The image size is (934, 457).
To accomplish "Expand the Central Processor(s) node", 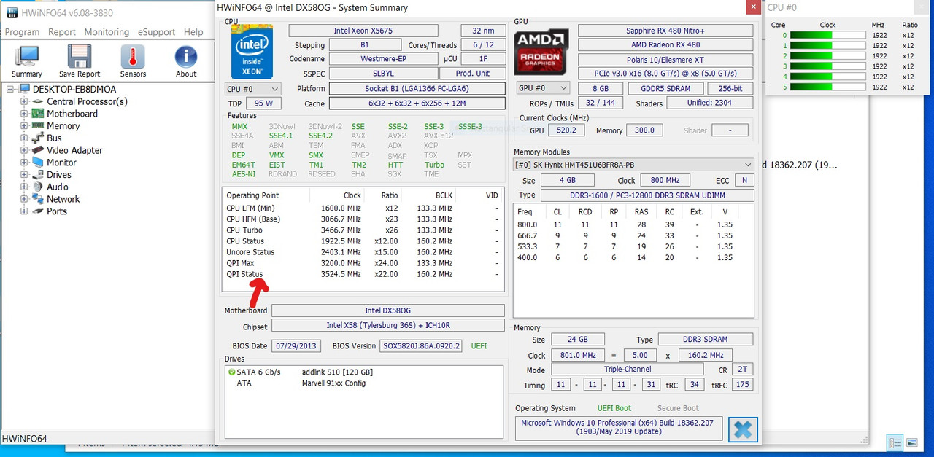I will (x=24, y=102).
